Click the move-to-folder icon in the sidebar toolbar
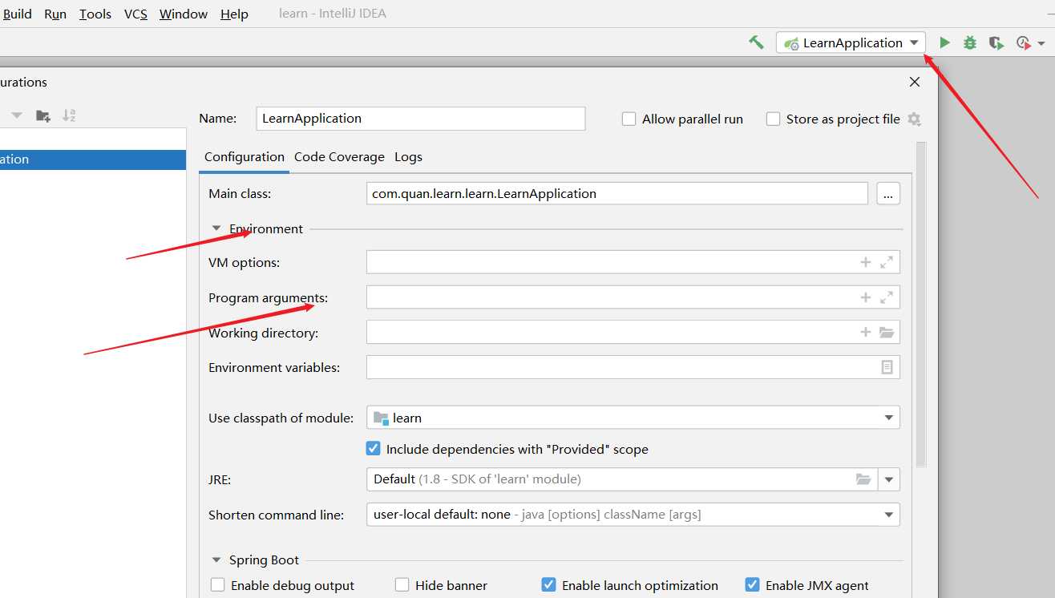Screen dimensions: 1055x598 pyautogui.click(x=43, y=115)
